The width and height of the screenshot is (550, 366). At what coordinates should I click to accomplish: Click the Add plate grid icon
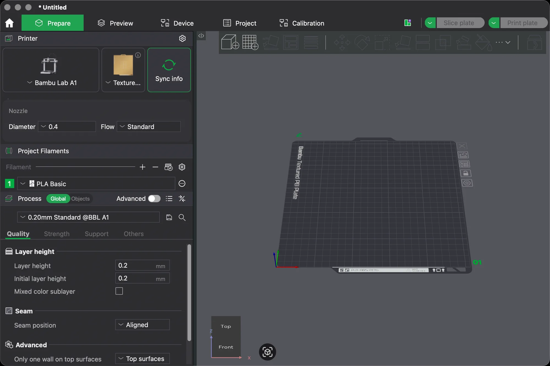(250, 42)
